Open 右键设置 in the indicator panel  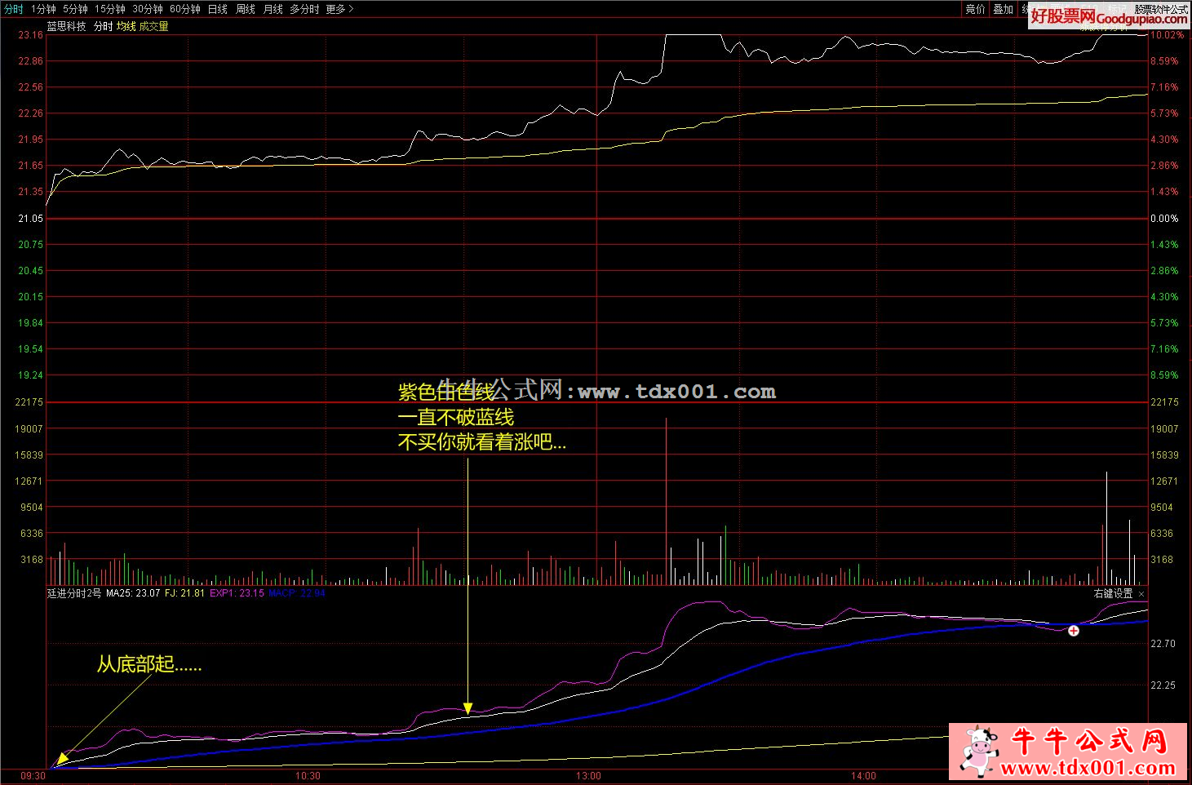[x=1114, y=593]
